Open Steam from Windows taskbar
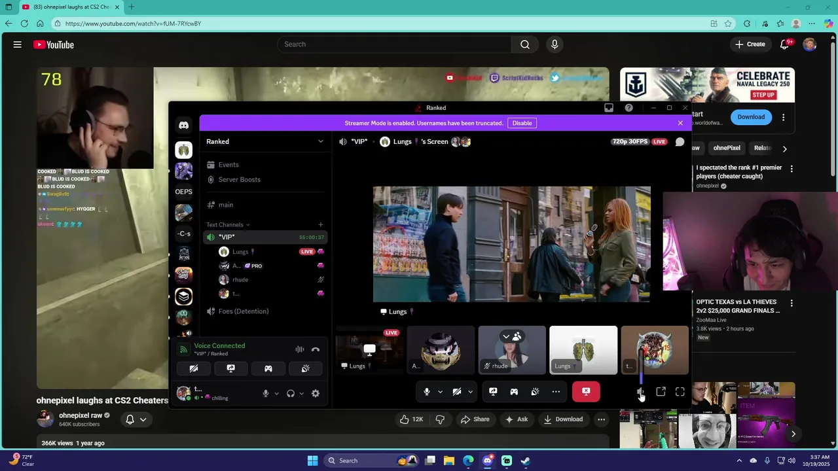 pyautogui.click(x=526, y=461)
